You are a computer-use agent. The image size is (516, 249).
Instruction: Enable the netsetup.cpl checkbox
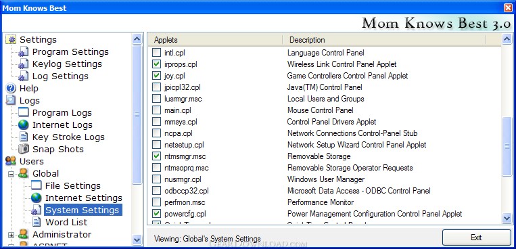tap(157, 145)
